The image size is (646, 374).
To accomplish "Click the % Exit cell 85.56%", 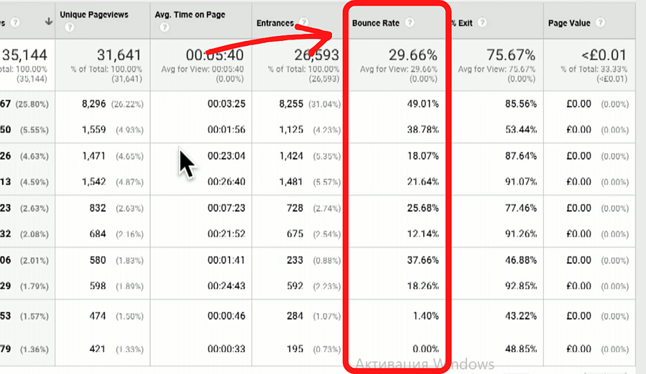I will 521,104.
